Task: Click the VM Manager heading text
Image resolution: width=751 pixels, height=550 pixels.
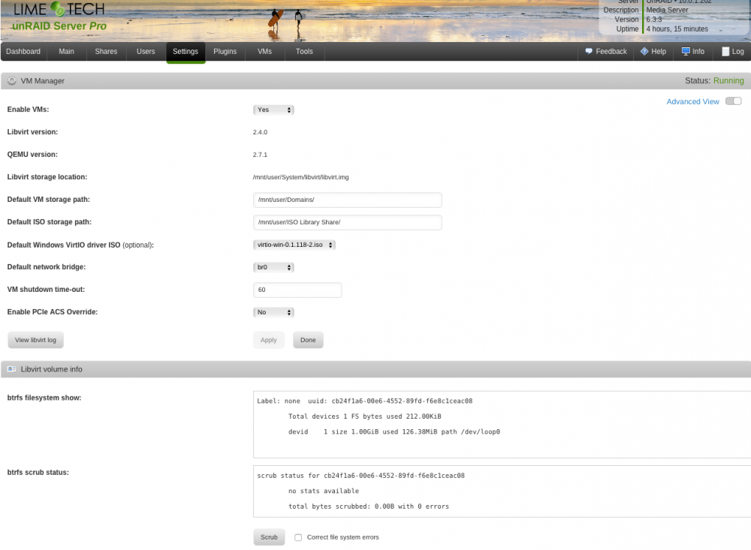Action: point(43,81)
